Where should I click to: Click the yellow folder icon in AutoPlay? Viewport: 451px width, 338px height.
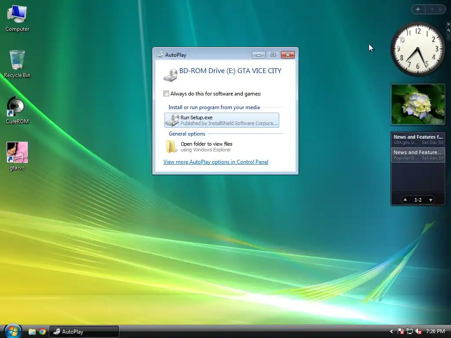171,147
